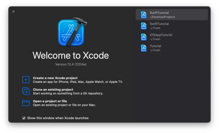Click the large Xcode hammer app icon
The height and width of the screenshot is (133, 219).
point(72,32)
